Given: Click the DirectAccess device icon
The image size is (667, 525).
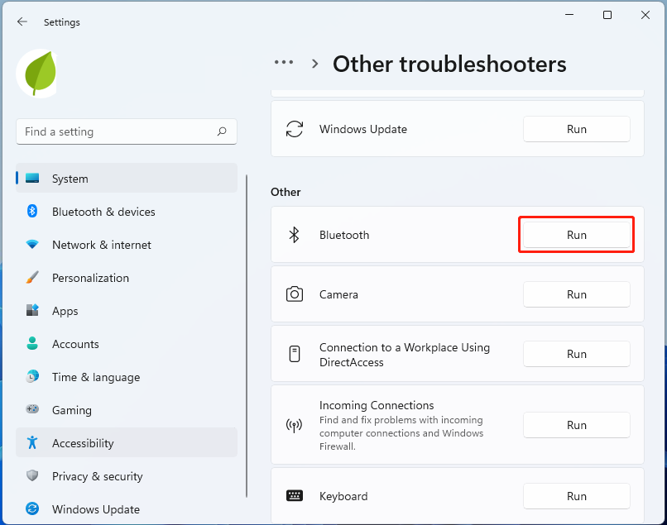Looking at the screenshot, I should tap(295, 354).
